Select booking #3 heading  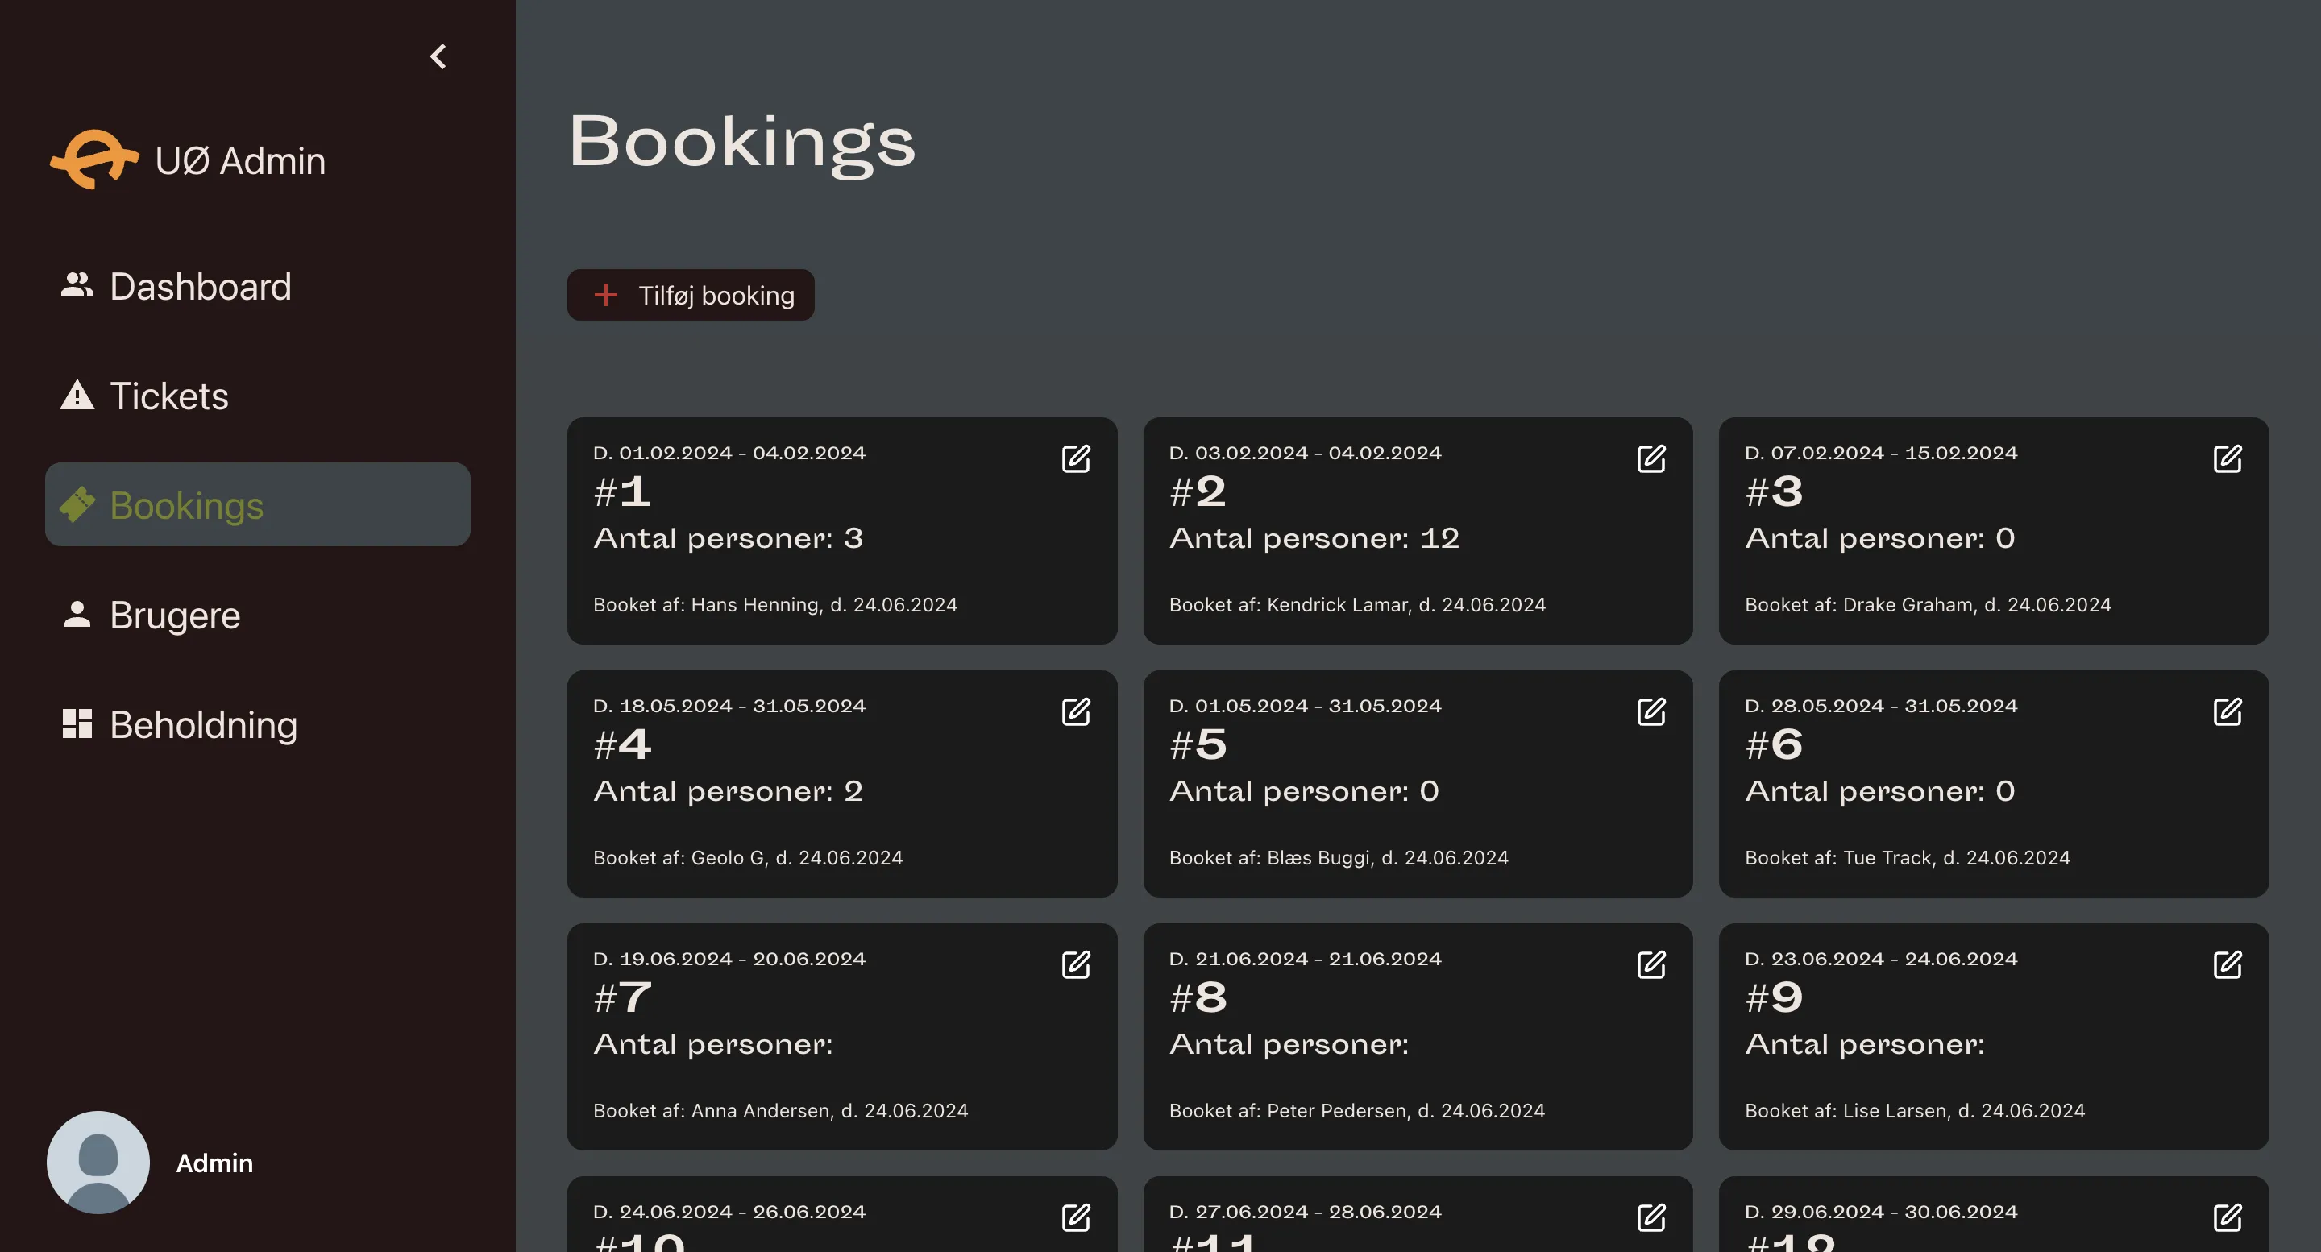[1774, 491]
